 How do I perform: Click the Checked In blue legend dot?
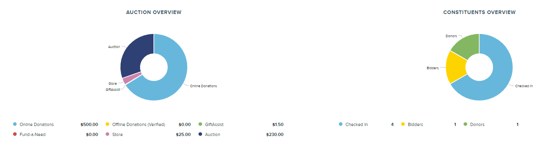coord(341,124)
